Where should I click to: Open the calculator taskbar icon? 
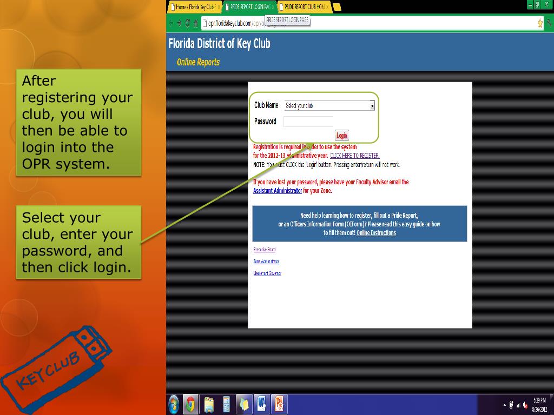click(x=227, y=404)
